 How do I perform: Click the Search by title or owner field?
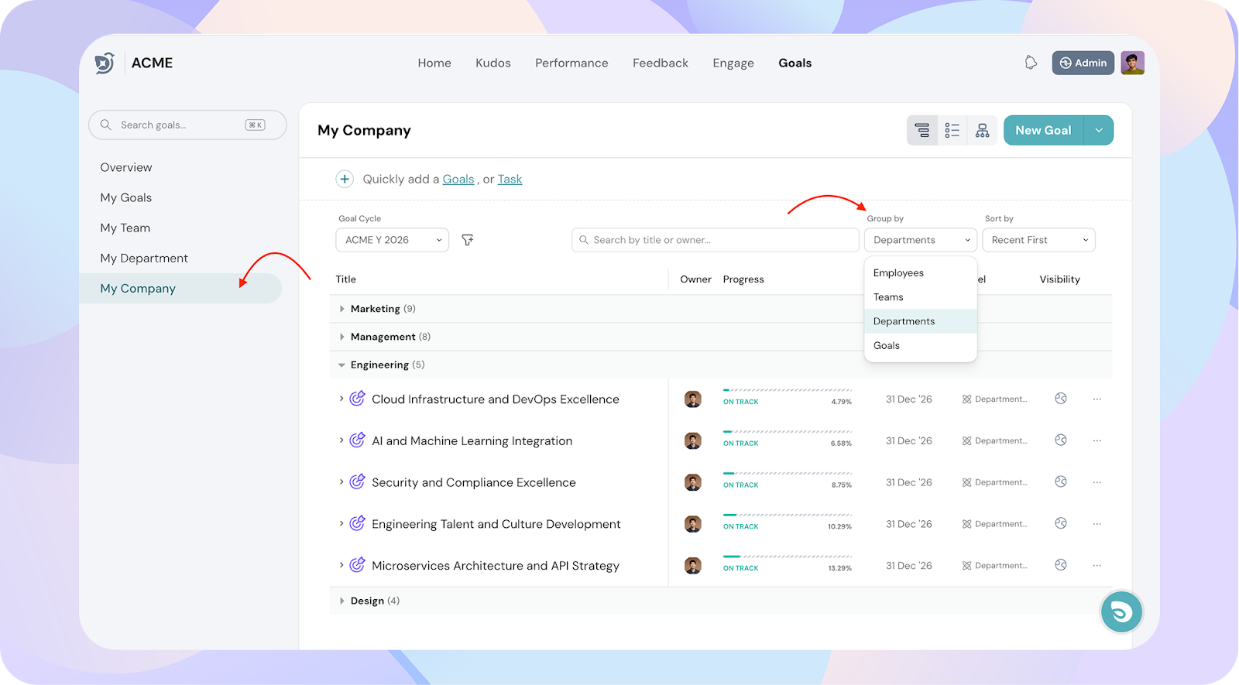tap(716, 240)
